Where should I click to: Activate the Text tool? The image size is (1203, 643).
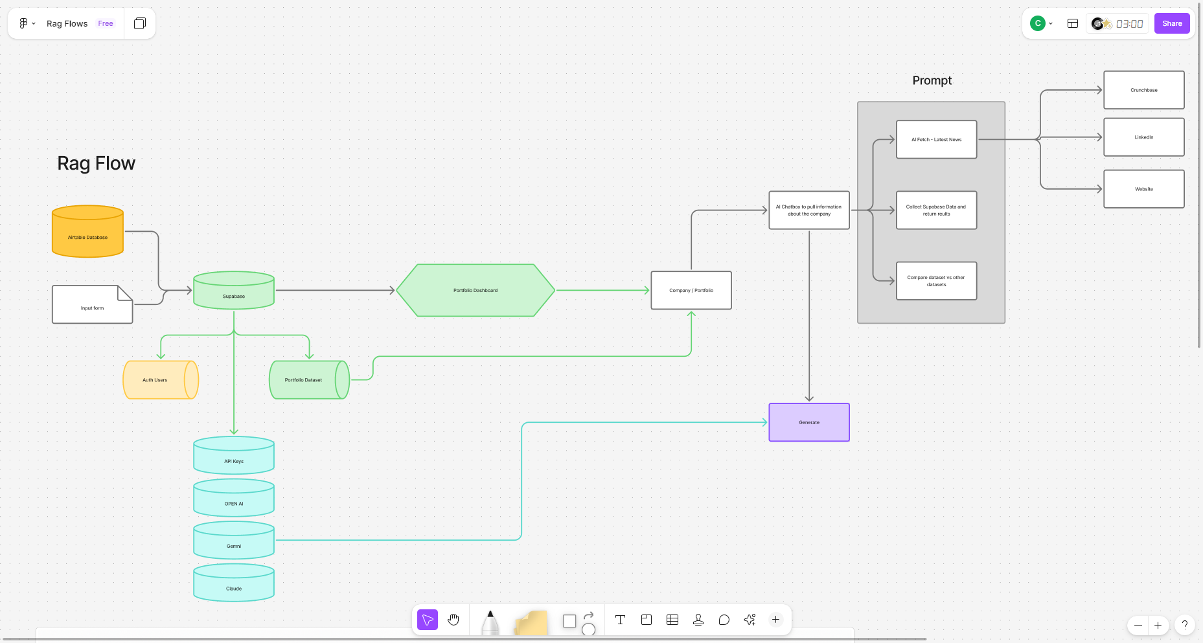click(x=620, y=620)
